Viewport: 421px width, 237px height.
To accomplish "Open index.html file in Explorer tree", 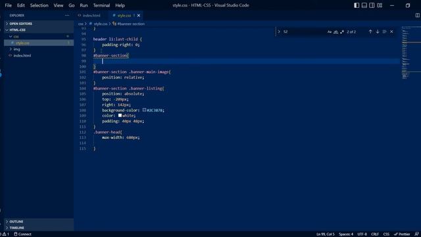I will pyautogui.click(x=39, y=55).
